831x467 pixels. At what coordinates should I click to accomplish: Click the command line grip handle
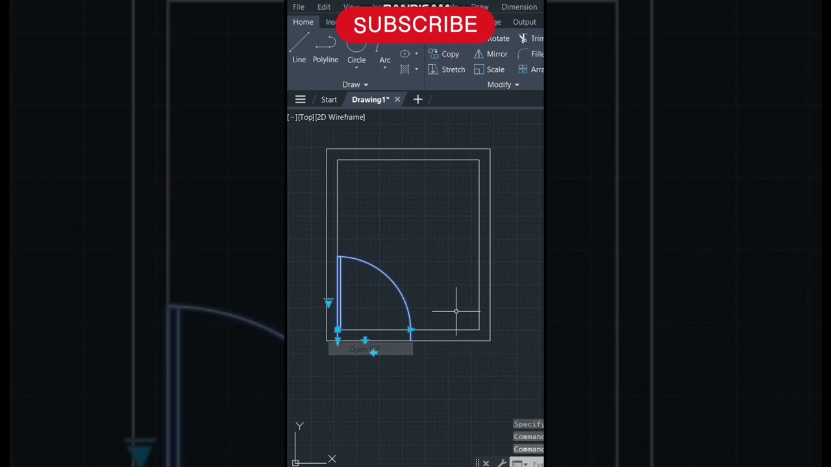pyautogui.click(x=478, y=463)
